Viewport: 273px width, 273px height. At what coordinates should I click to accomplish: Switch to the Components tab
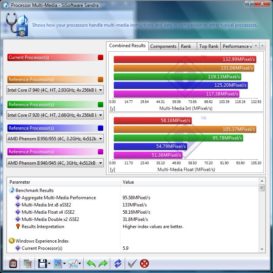click(x=163, y=46)
